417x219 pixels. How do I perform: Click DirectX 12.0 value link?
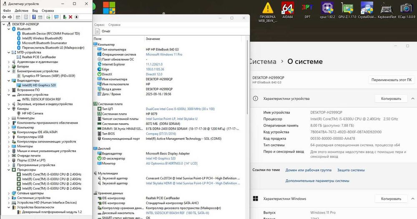[x=154, y=75]
